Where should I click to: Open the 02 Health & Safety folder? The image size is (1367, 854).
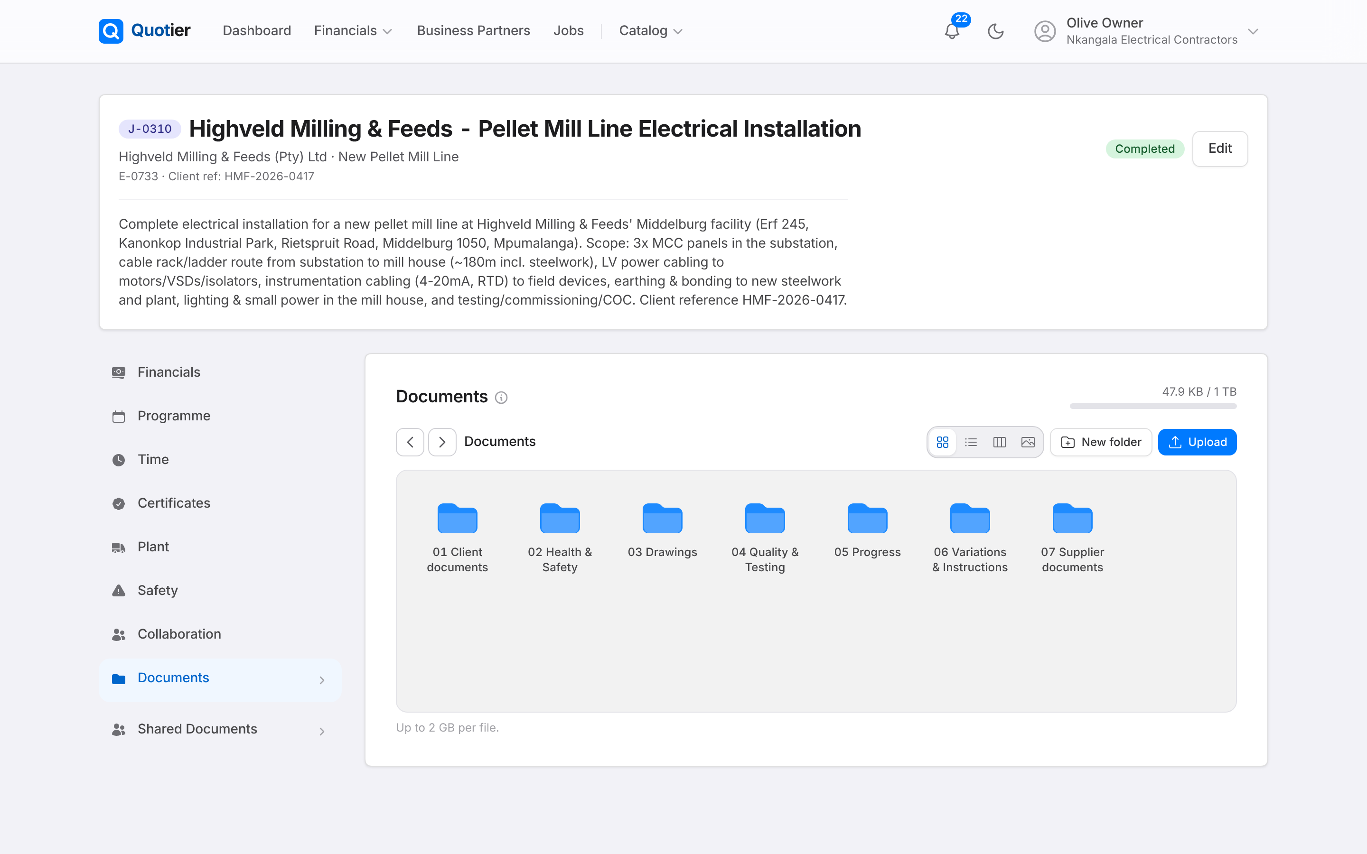[x=560, y=538]
